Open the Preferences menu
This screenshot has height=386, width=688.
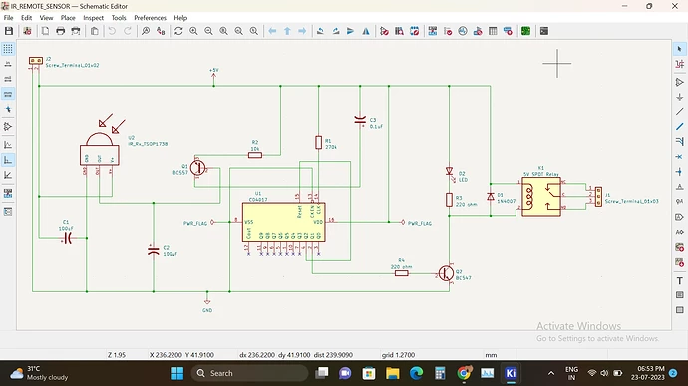[x=150, y=18]
